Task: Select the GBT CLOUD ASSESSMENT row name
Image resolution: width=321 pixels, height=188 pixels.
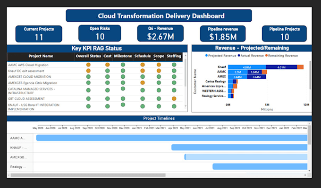Action: 26,98
